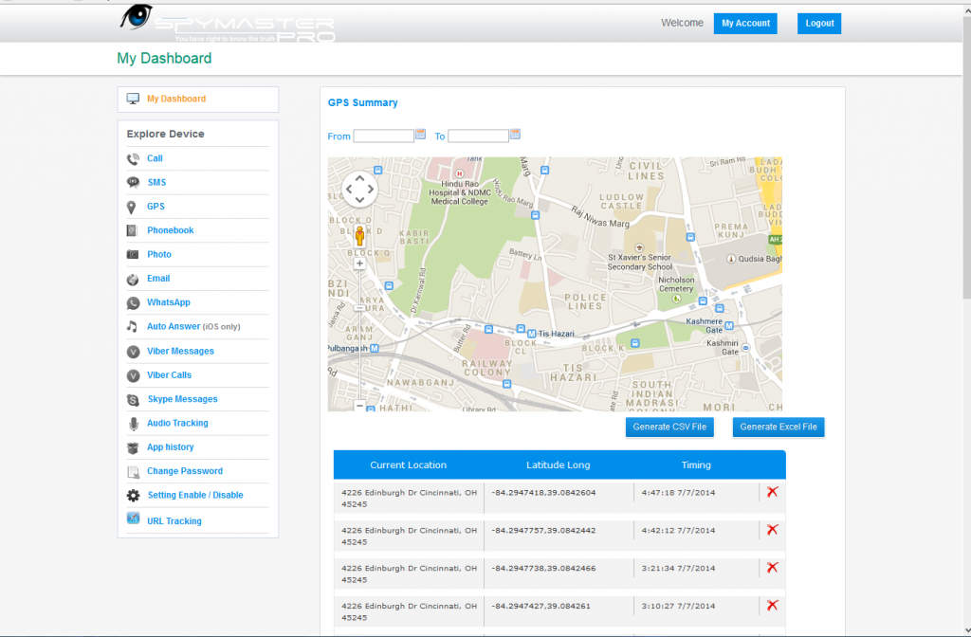The height and width of the screenshot is (637, 971).
Task: Delete the 4:42:12 7/7/2014 location row
Action: (x=772, y=530)
